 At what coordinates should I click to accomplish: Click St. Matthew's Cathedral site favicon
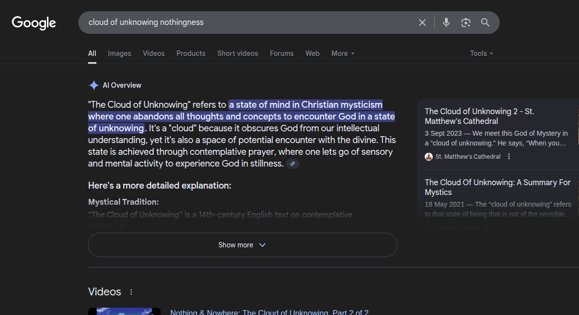pos(429,157)
